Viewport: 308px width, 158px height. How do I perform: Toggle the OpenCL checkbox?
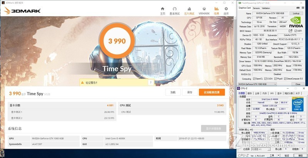[254, 79]
